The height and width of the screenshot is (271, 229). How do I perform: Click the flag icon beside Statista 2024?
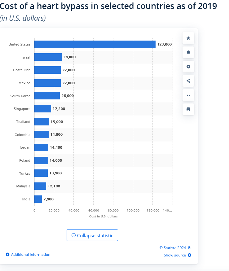(189, 248)
